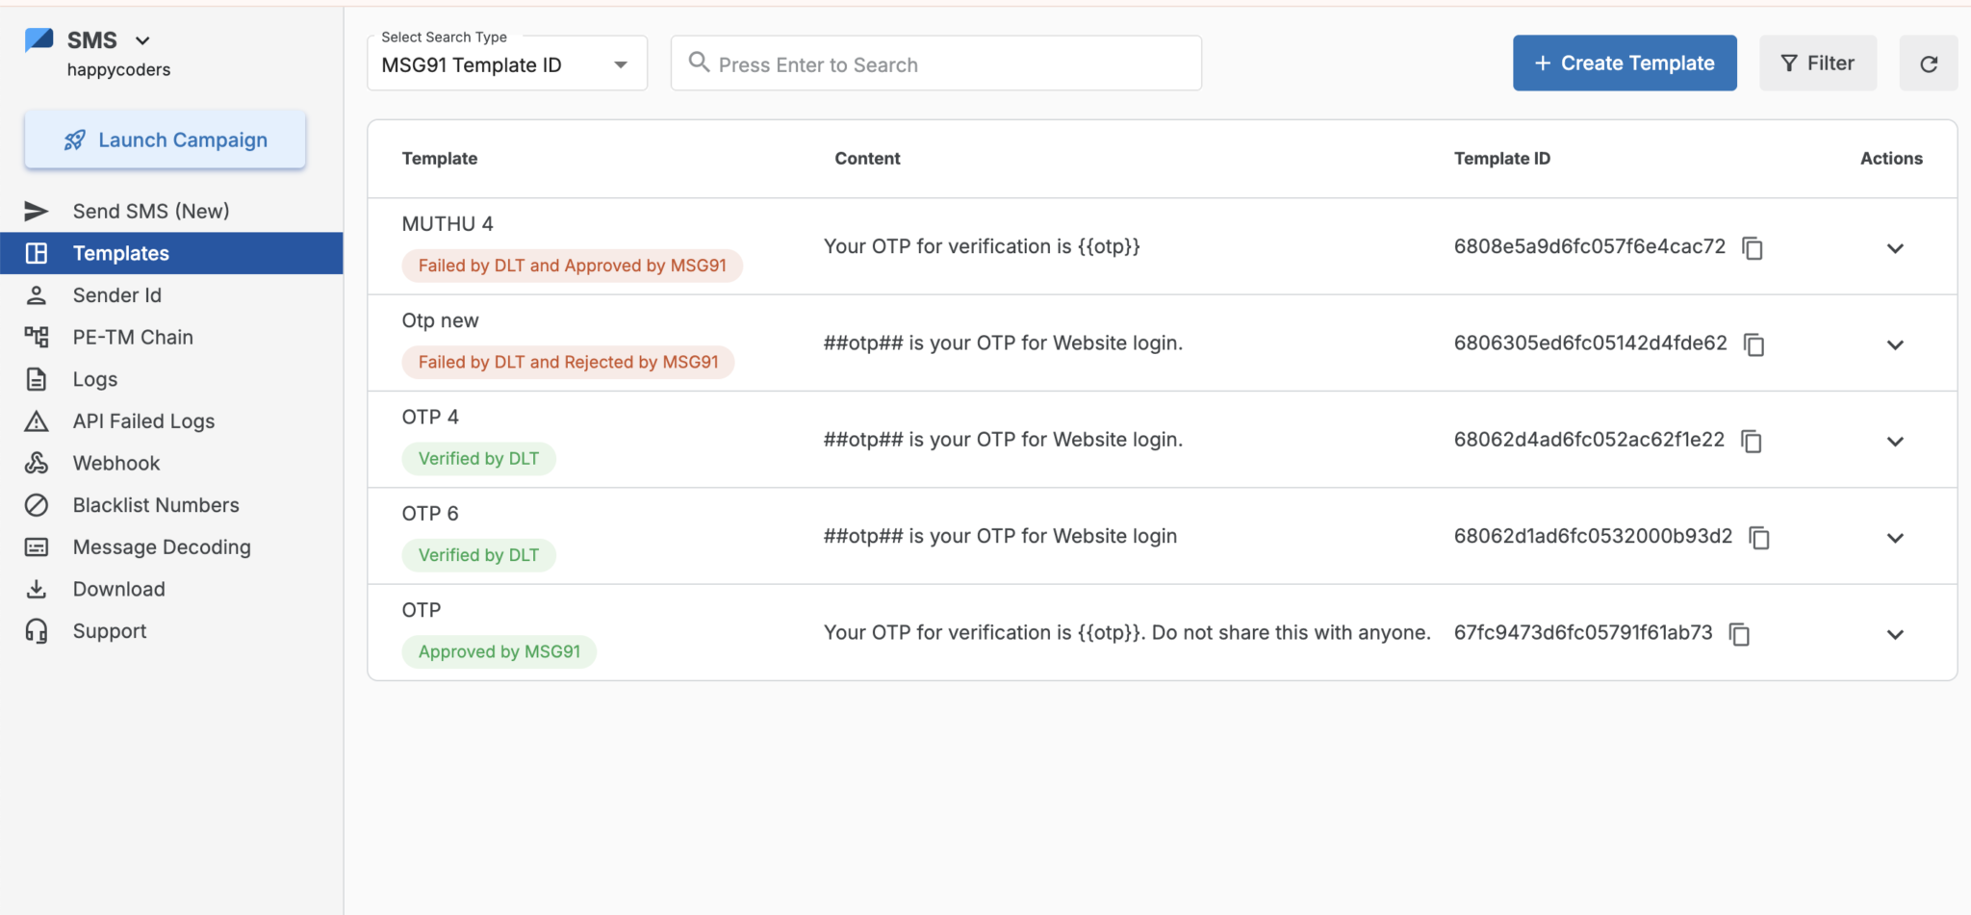Screen dimensions: 1971x915
Task: Click the SMS logo icon
Action: click(x=39, y=39)
